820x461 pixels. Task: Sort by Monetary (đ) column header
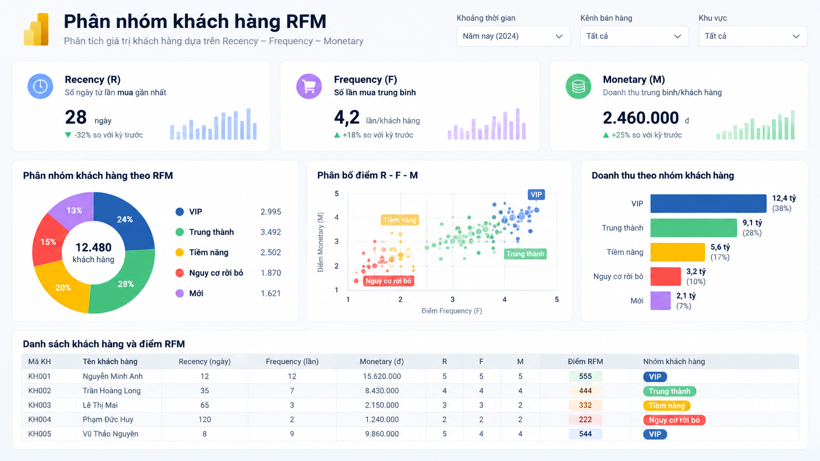click(x=382, y=362)
